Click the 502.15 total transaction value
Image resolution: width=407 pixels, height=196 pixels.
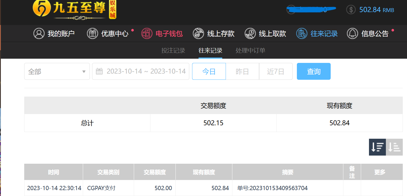click(x=213, y=123)
